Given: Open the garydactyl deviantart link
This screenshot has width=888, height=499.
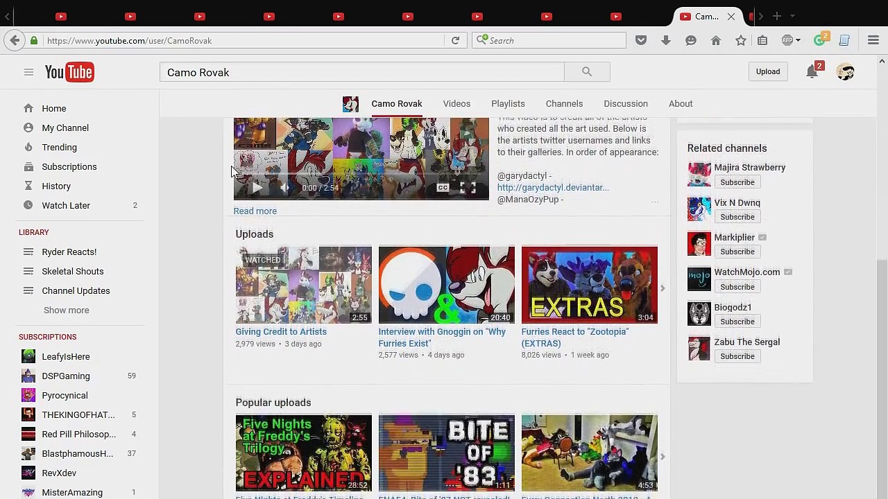Looking at the screenshot, I should pos(553,187).
